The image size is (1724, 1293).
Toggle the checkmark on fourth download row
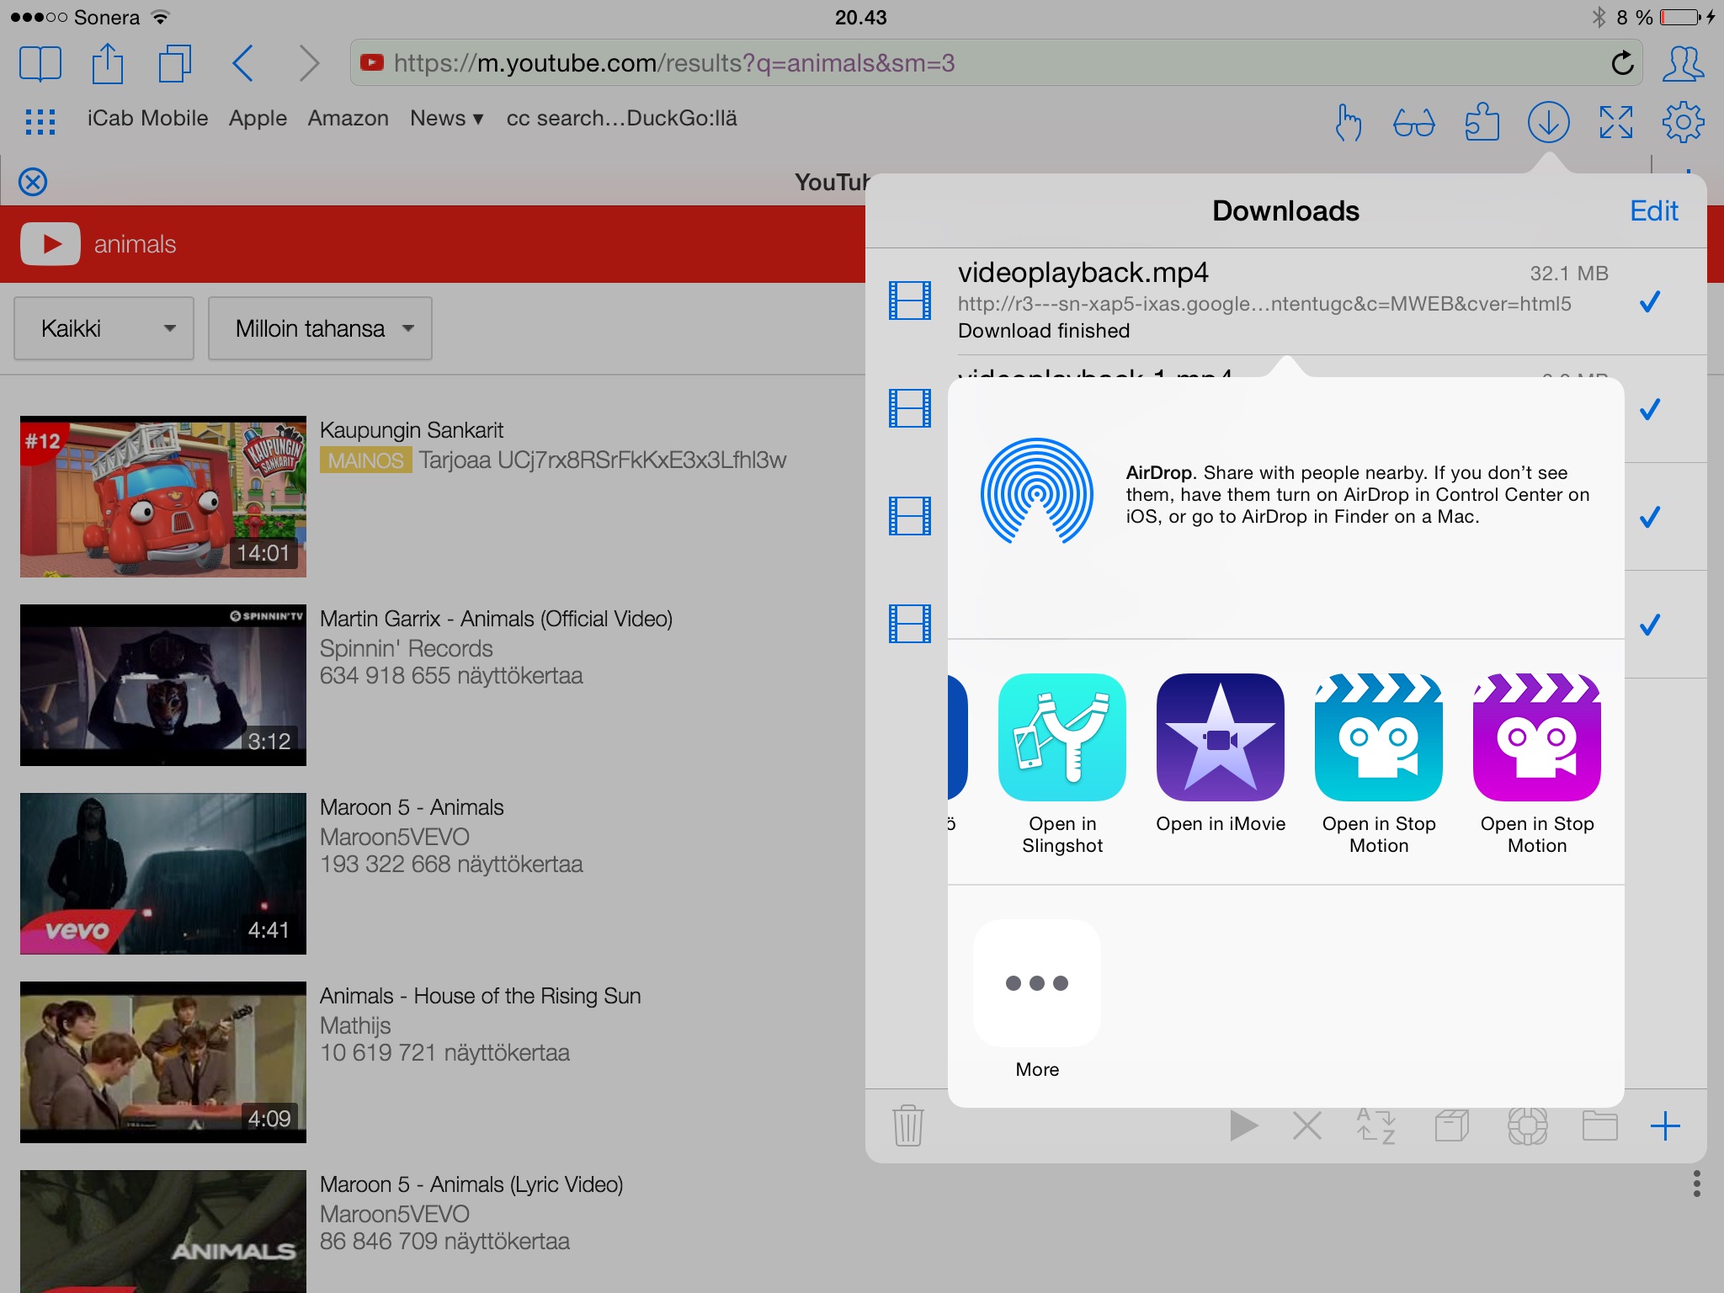(x=1650, y=625)
